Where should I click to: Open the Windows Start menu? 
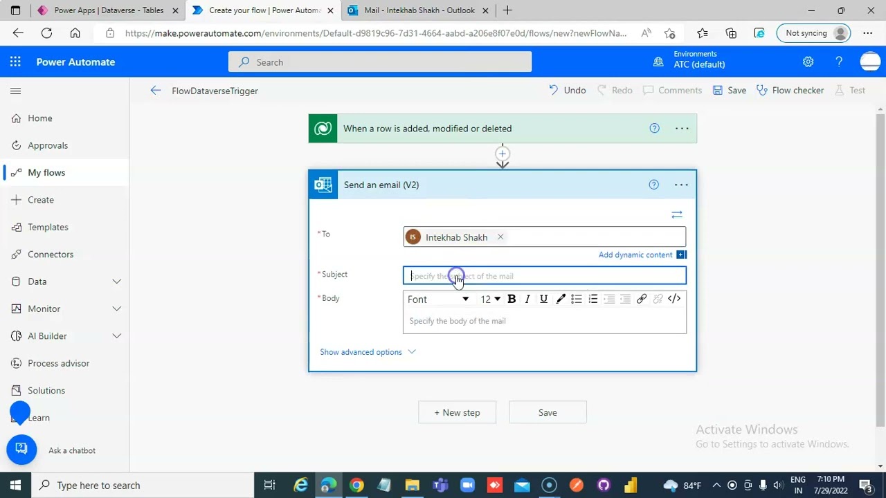click(15, 485)
